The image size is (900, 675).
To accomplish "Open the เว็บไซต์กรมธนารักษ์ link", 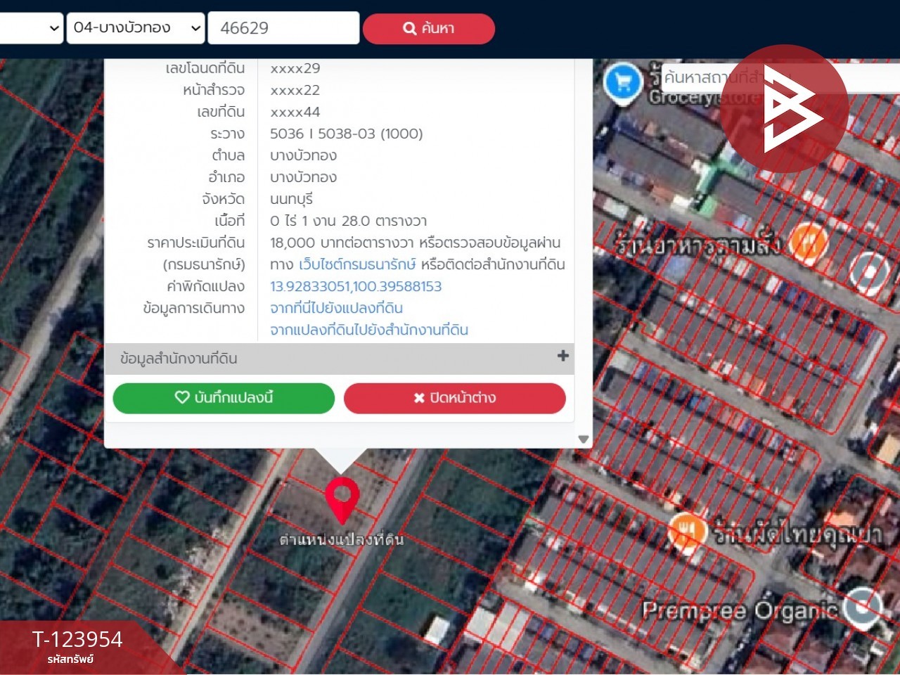I will pos(357,264).
